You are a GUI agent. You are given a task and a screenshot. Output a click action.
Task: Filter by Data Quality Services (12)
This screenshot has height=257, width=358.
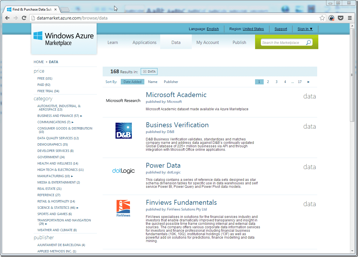coord(58,138)
